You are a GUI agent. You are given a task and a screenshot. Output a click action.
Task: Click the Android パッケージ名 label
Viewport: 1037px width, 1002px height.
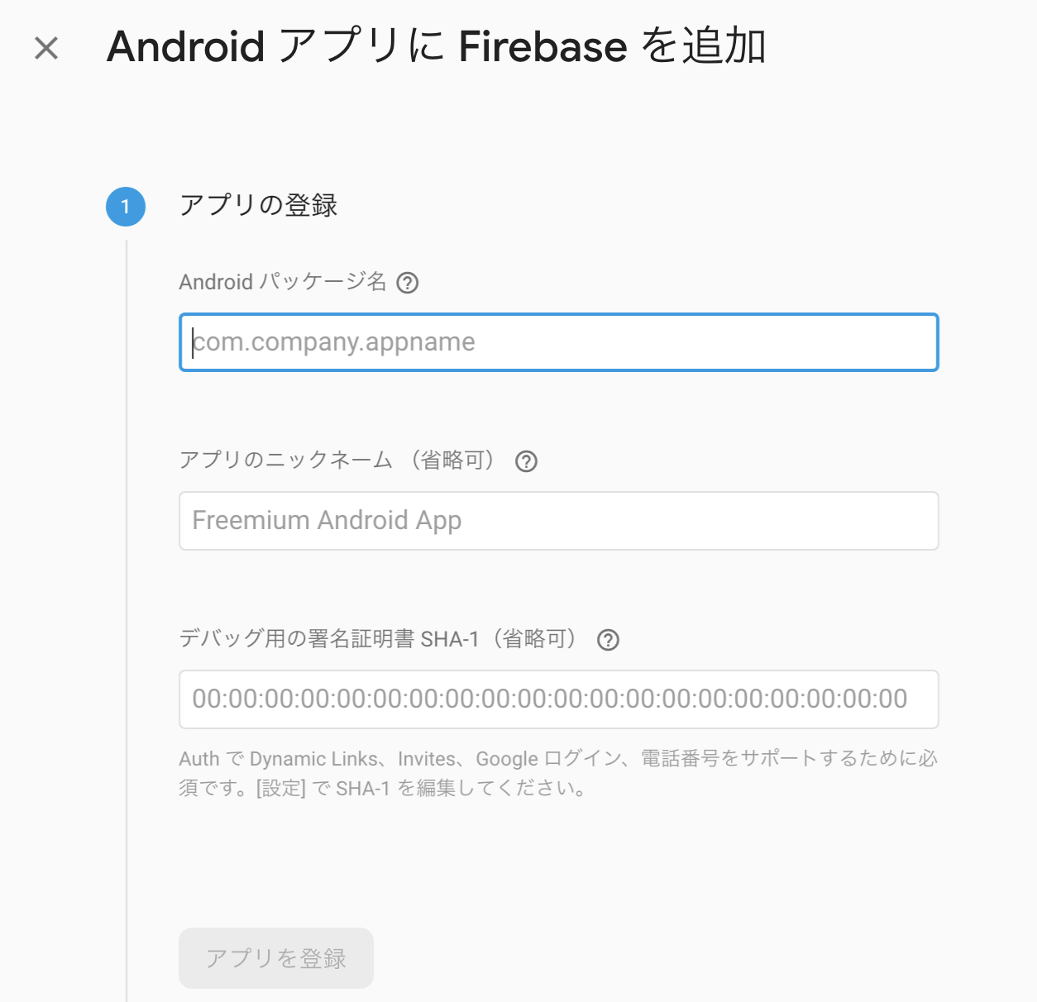coord(283,282)
